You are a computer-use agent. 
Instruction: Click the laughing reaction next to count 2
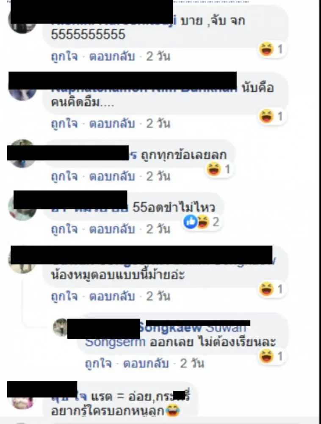pos(202,222)
